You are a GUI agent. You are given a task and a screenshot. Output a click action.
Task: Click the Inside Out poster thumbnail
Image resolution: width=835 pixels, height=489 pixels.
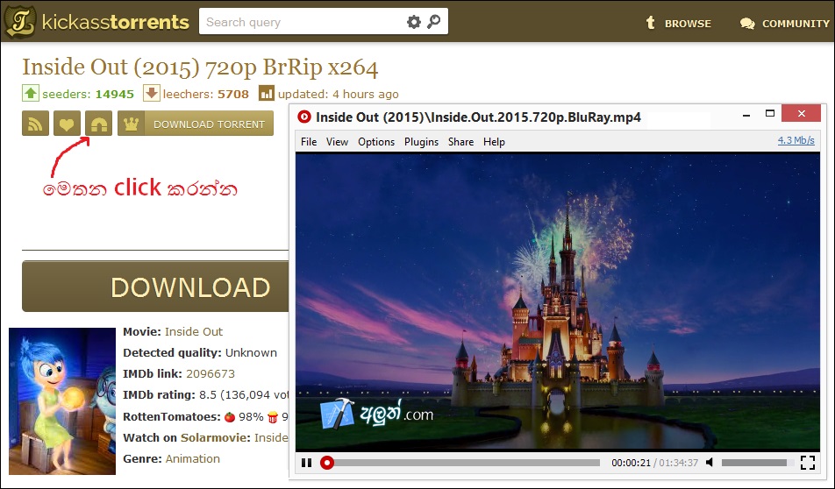point(62,401)
